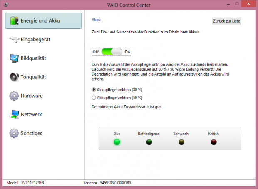Select the Bildqualität monitor icon

click(x=14, y=58)
